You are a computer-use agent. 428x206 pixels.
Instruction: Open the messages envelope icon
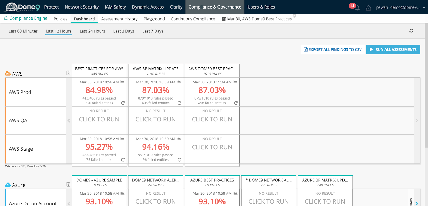point(368,8)
